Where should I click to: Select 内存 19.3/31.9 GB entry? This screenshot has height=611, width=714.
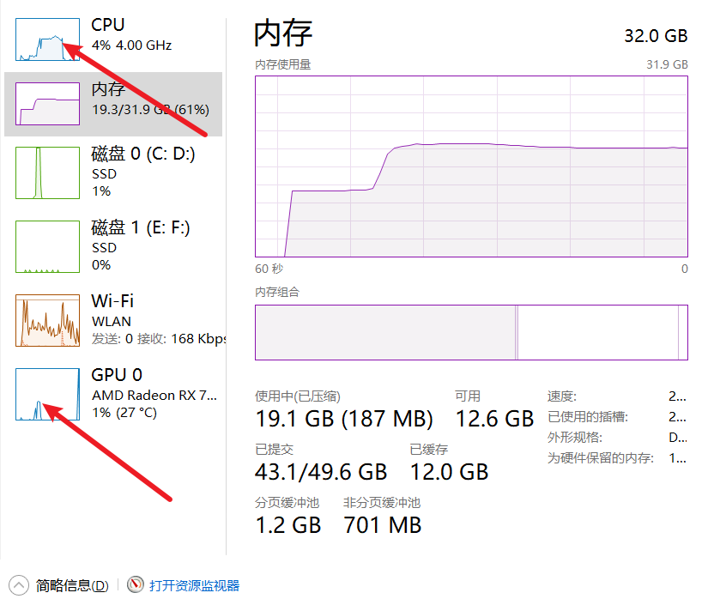point(113,104)
